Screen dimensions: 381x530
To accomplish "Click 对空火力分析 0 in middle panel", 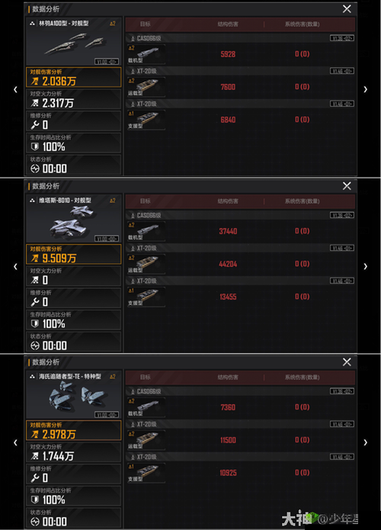I will click(74, 276).
